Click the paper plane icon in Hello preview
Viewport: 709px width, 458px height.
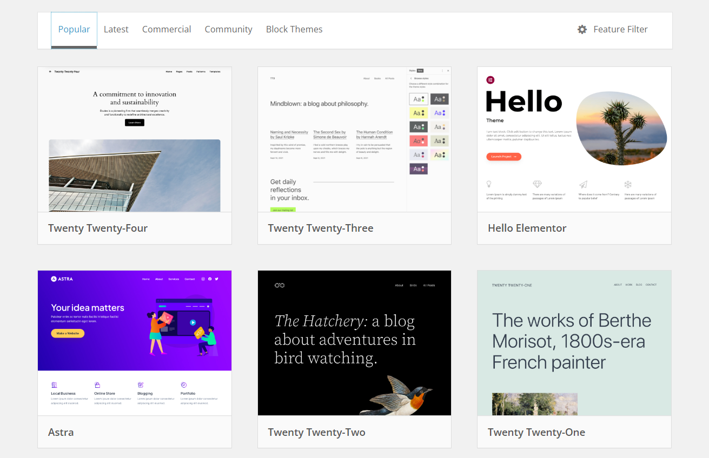coord(583,184)
